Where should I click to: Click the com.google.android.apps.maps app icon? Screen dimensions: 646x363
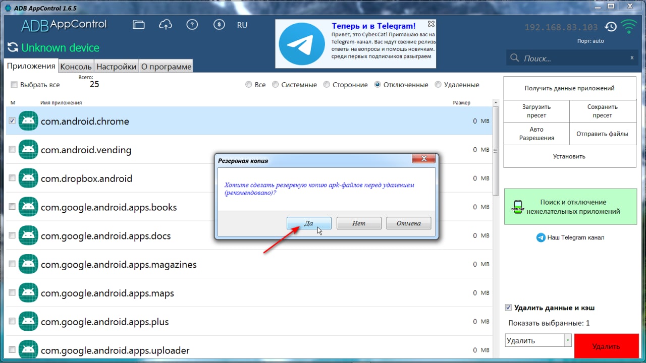tap(29, 293)
